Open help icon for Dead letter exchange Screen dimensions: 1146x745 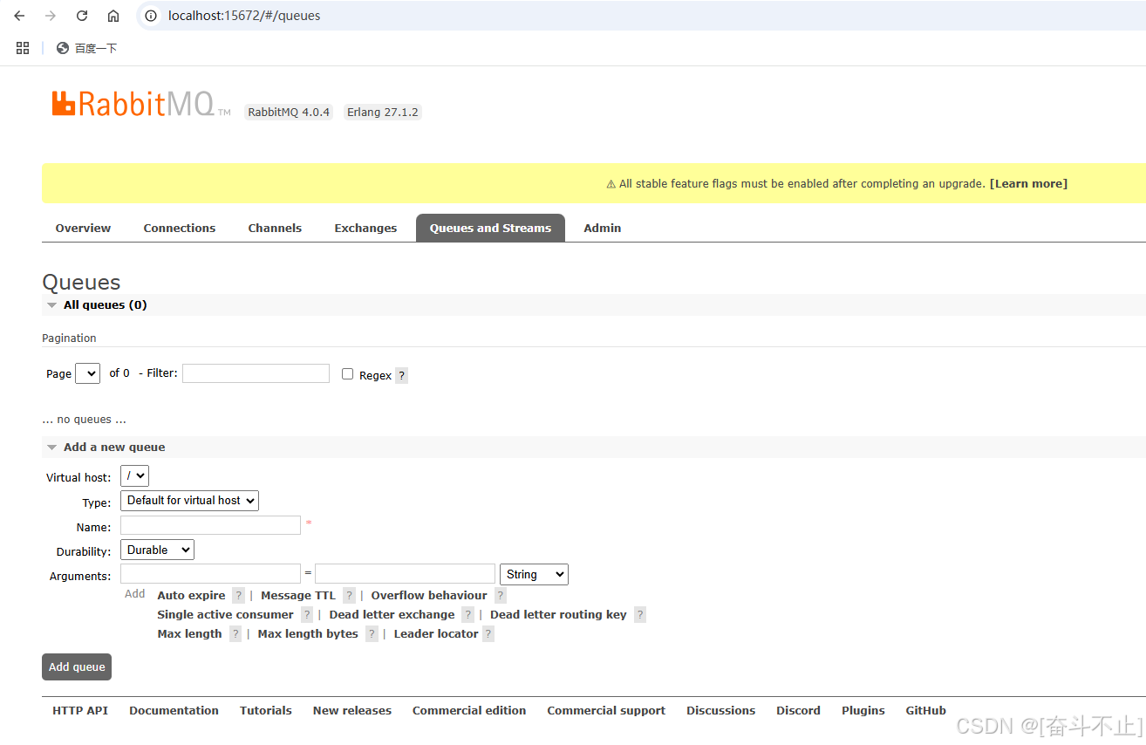coord(468,615)
